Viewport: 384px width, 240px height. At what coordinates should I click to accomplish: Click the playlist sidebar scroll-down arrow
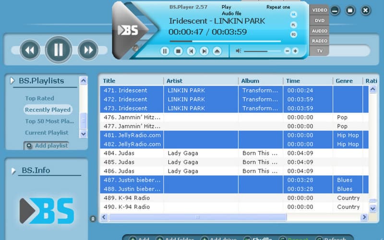(x=84, y=134)
